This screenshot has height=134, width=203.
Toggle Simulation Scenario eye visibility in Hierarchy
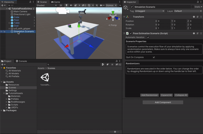(x=2, y=31)
